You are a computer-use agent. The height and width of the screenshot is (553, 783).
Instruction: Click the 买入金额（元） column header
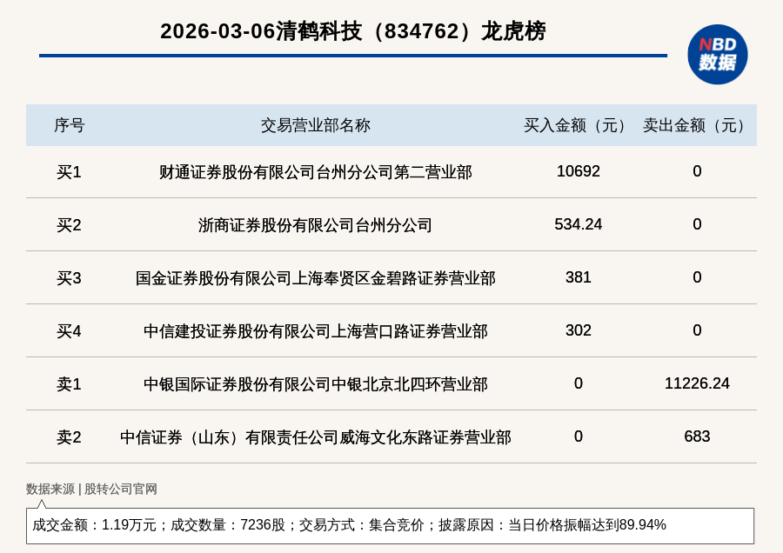(578, 125)
